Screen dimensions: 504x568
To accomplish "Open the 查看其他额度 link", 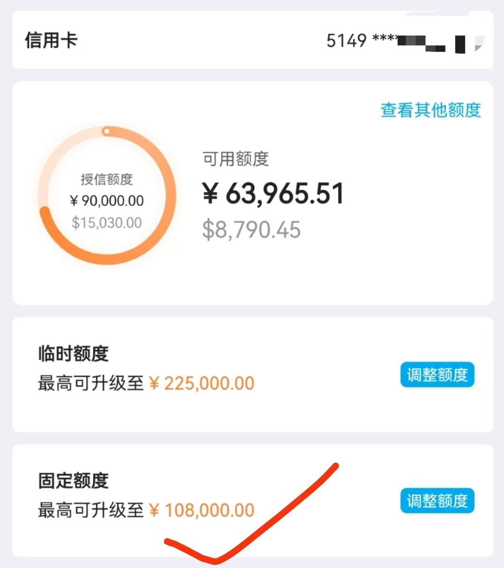I will point(430,110).
